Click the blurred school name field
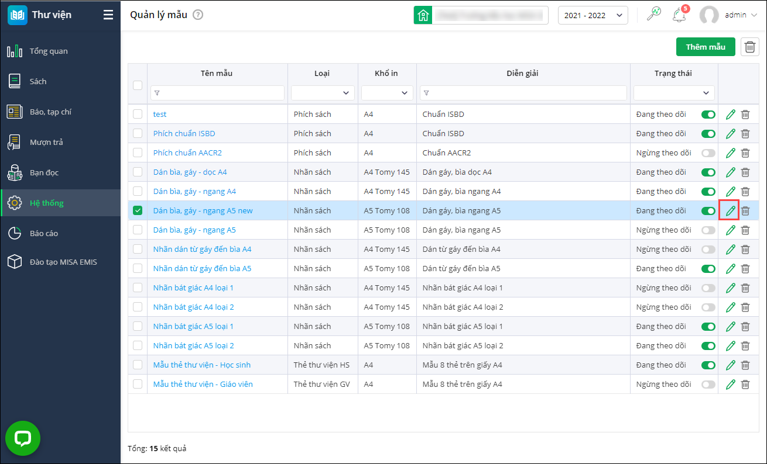Image resolution: width=767 pixels, height=464 pixels. tap(491, 15)
